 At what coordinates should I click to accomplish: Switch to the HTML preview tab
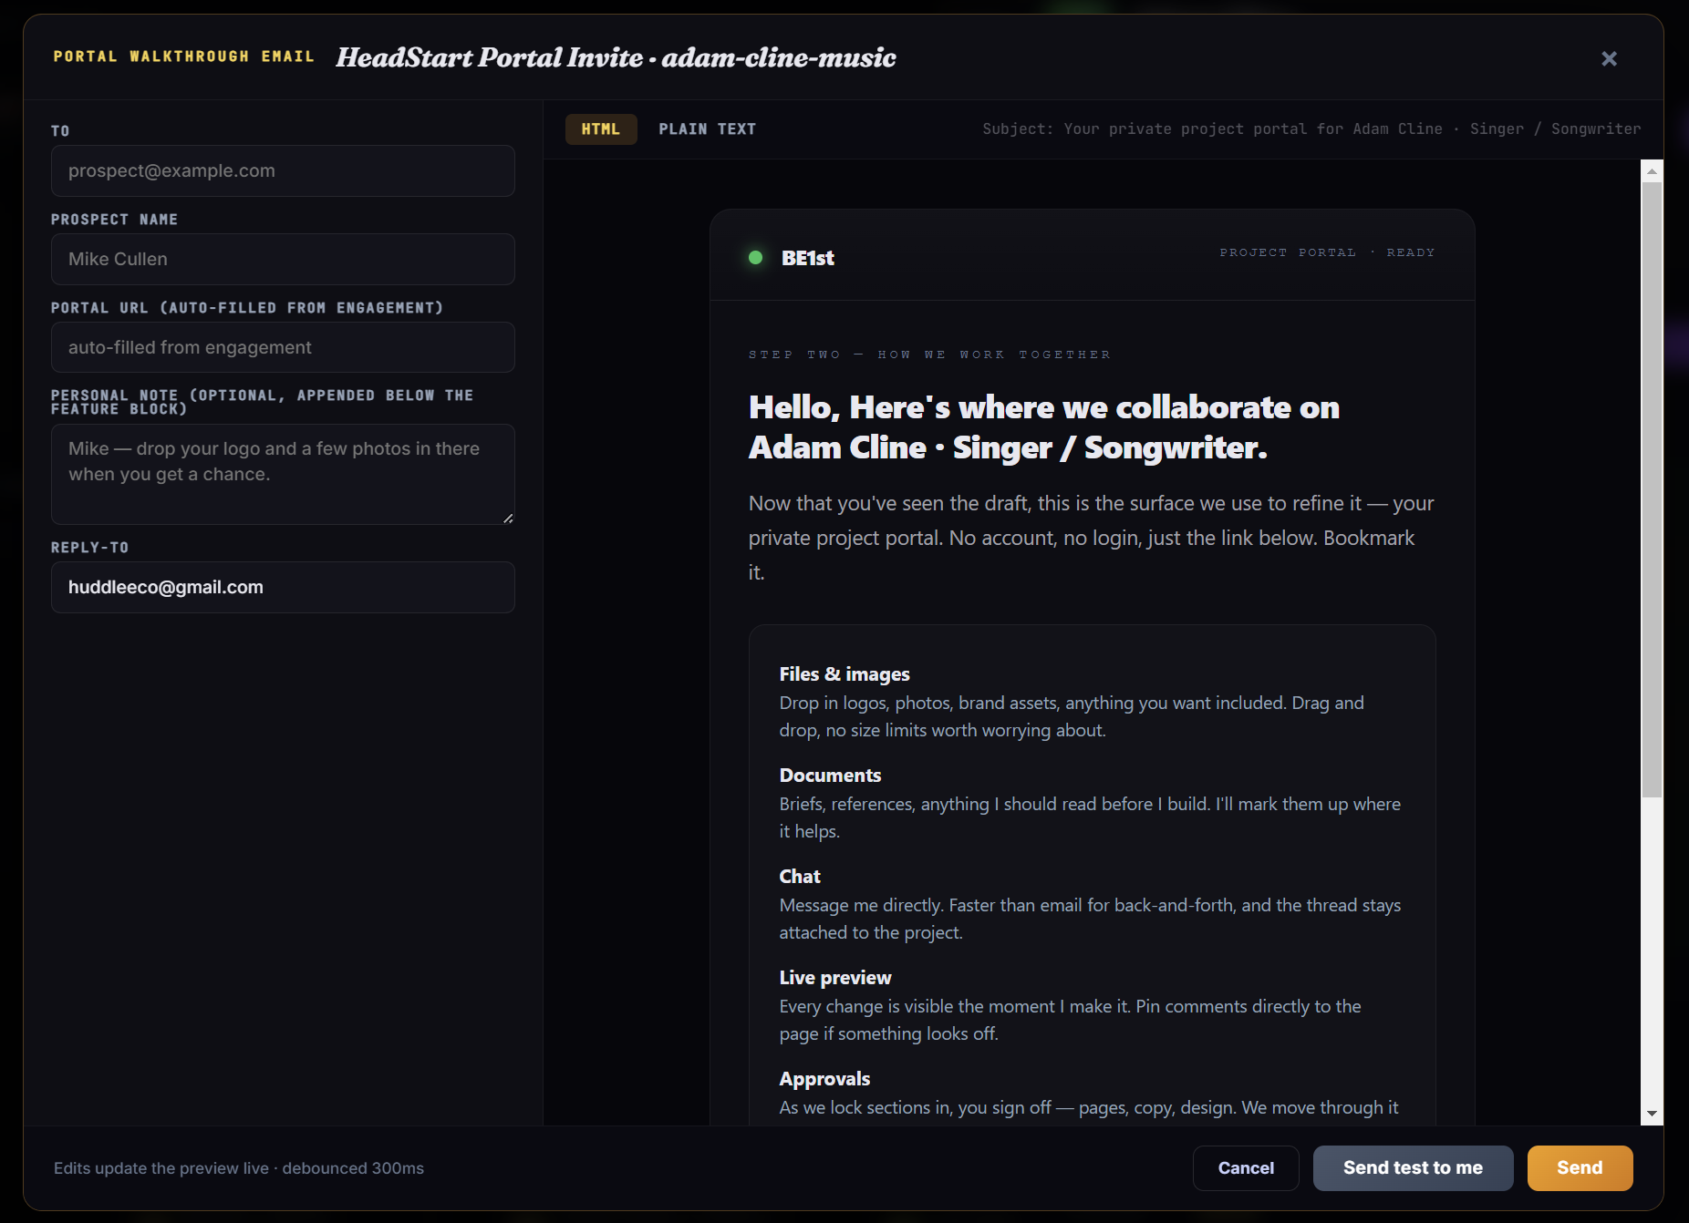tap(601, 129)
